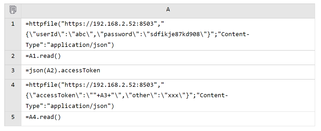This screenshot has width=321, height=131.
Task: Click the application/json text in row 4
Action: pyautogui.click(x=79, y=106)
